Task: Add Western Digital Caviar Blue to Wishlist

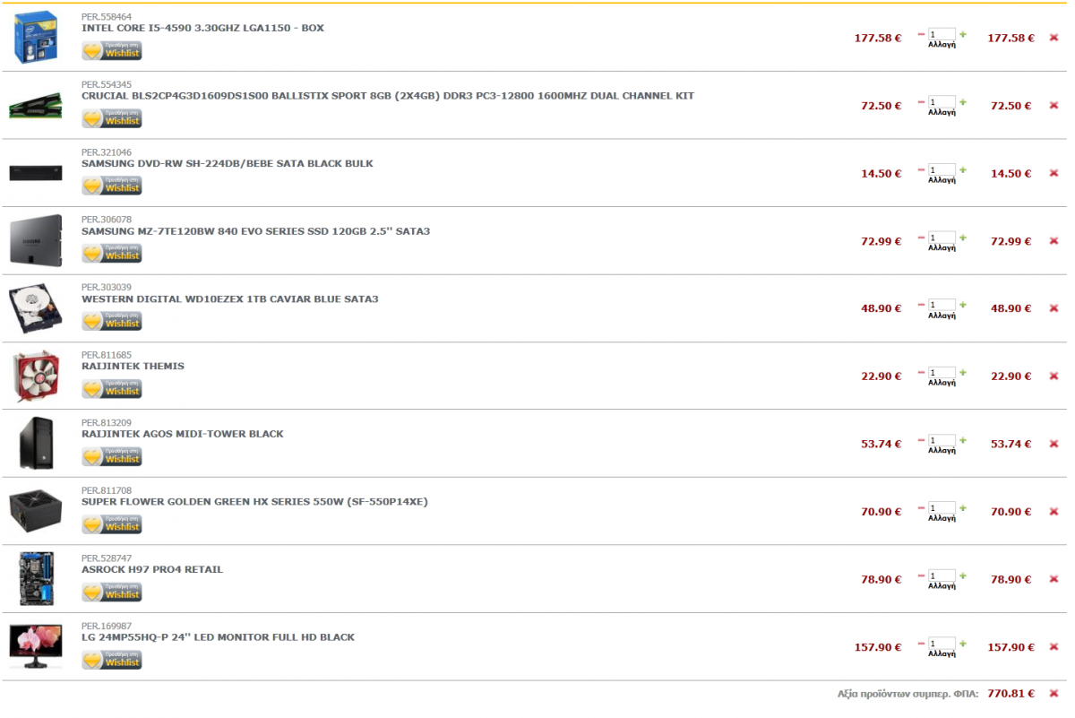Action: [x=112, y=321]
